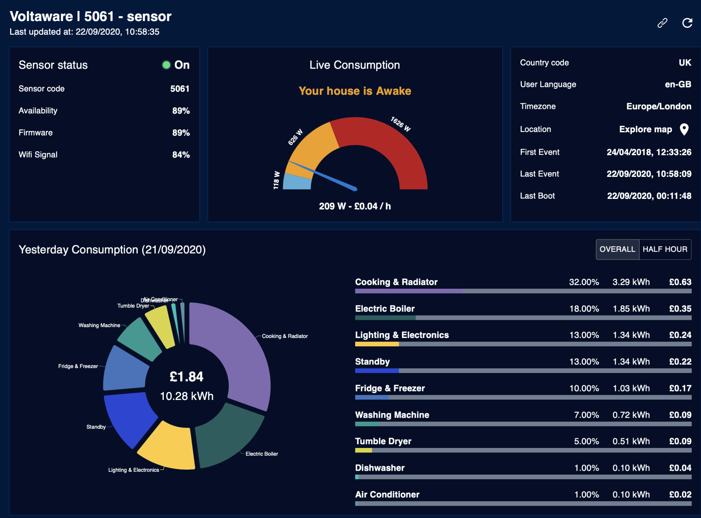Click the 'Voltaware I 5061 - sensor' title
This screenshot has height=518, width=701.
[90, 16]
